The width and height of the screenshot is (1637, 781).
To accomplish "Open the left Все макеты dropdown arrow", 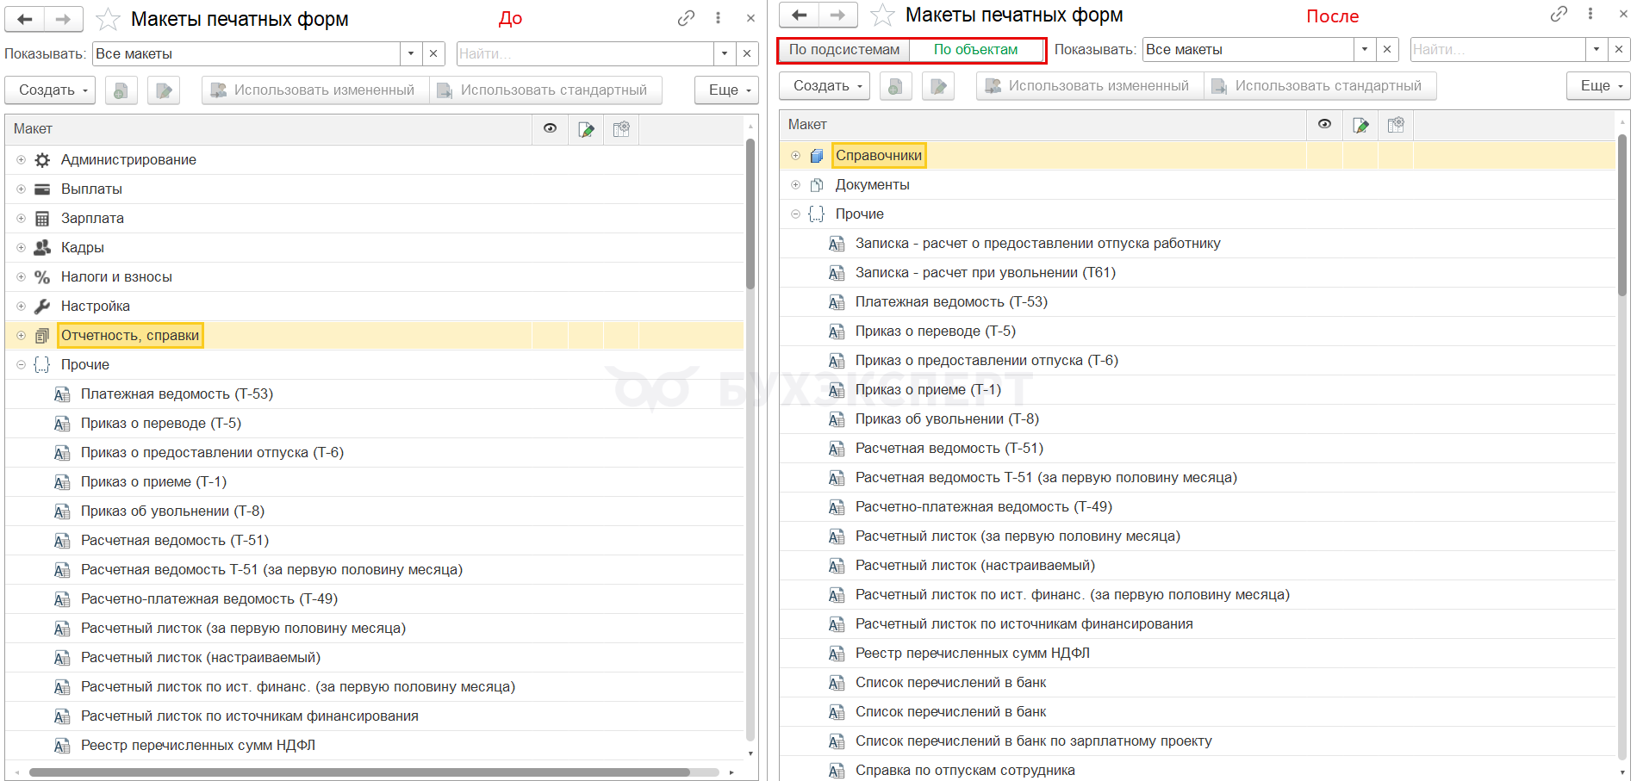I will pyautogui.click(x=411, y=53).
